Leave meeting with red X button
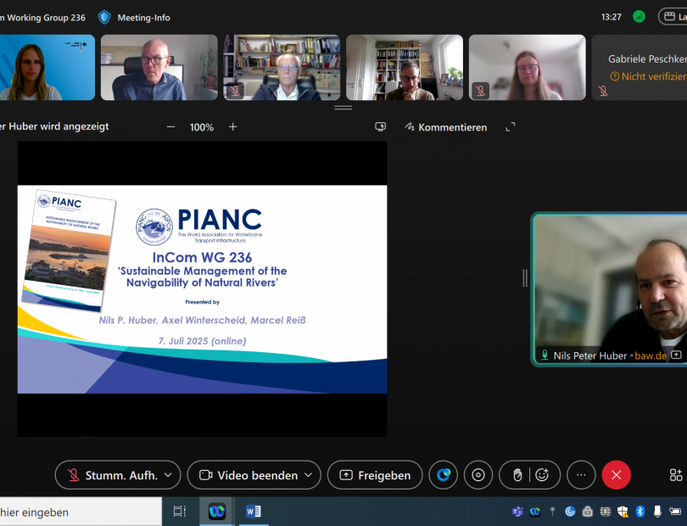This screenshot has width=687, height=526. coord(616,475)
